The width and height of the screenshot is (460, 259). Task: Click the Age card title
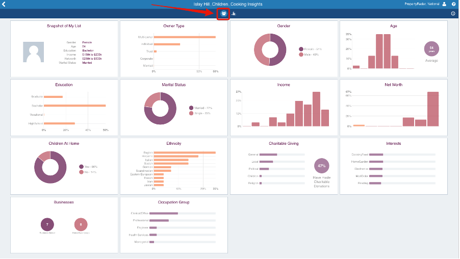pyautogui.click(x=393, y=26)
